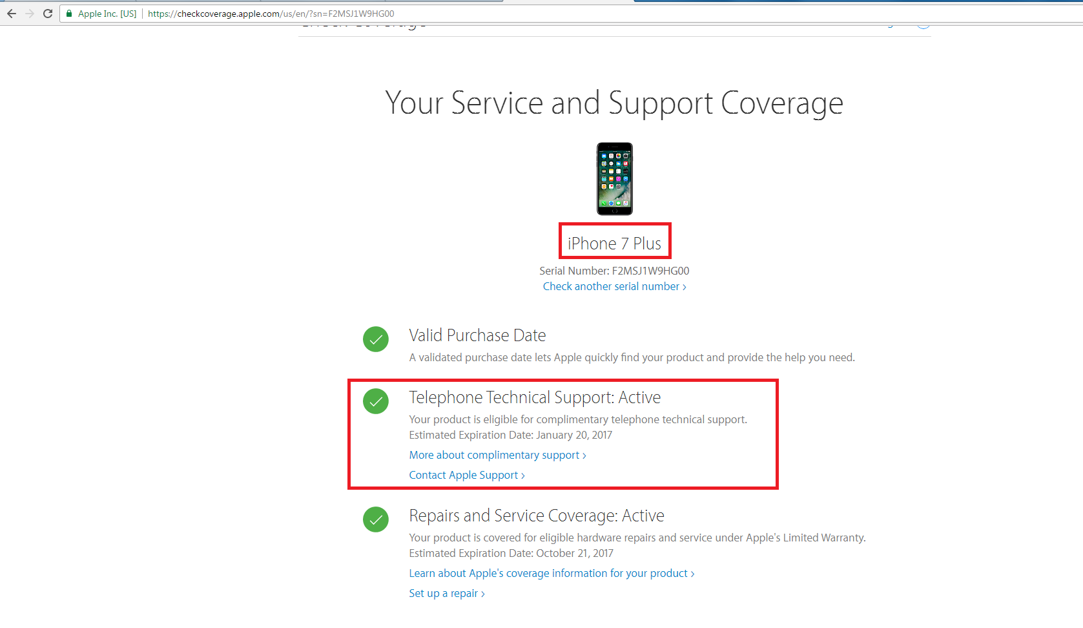This screenshot has height=628, width=1083.
Task: Click Your Service and Support Coverage title
Action: [x=614, y=103]
